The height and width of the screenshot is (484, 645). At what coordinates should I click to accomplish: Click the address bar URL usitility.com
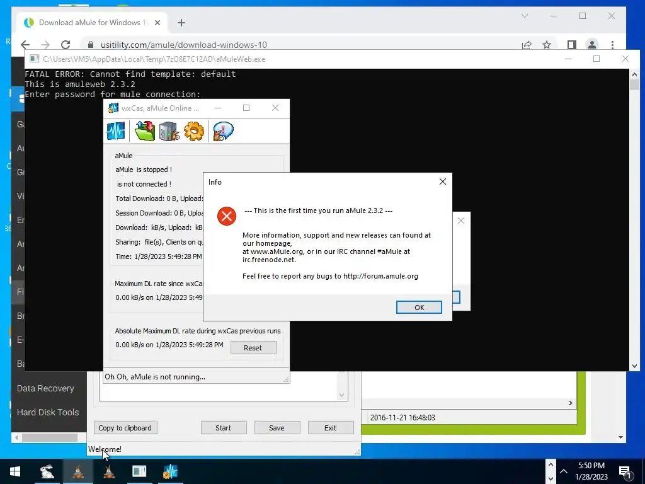click(x=184, y=45)
